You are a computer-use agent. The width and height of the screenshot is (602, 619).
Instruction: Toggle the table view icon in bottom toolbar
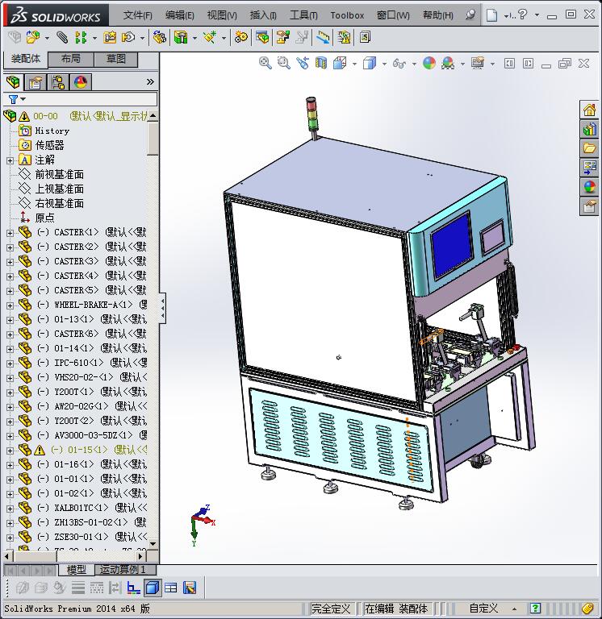click(x=171, y=588)
